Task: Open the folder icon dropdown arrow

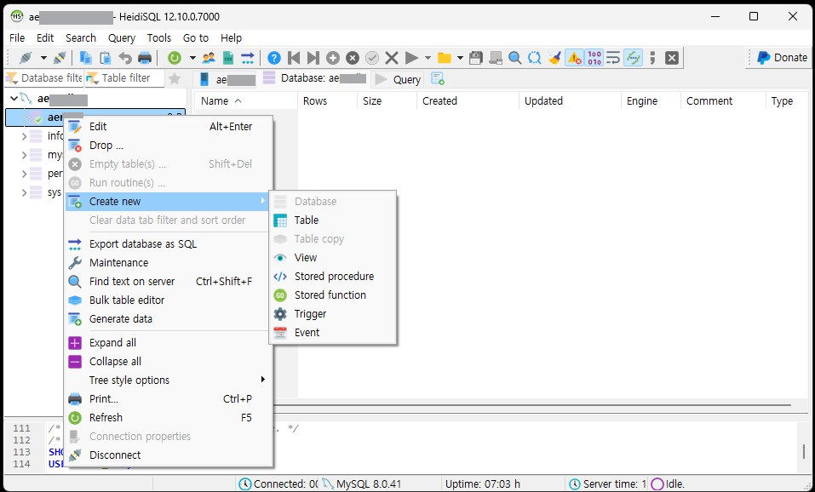Action: coord(460,58)
